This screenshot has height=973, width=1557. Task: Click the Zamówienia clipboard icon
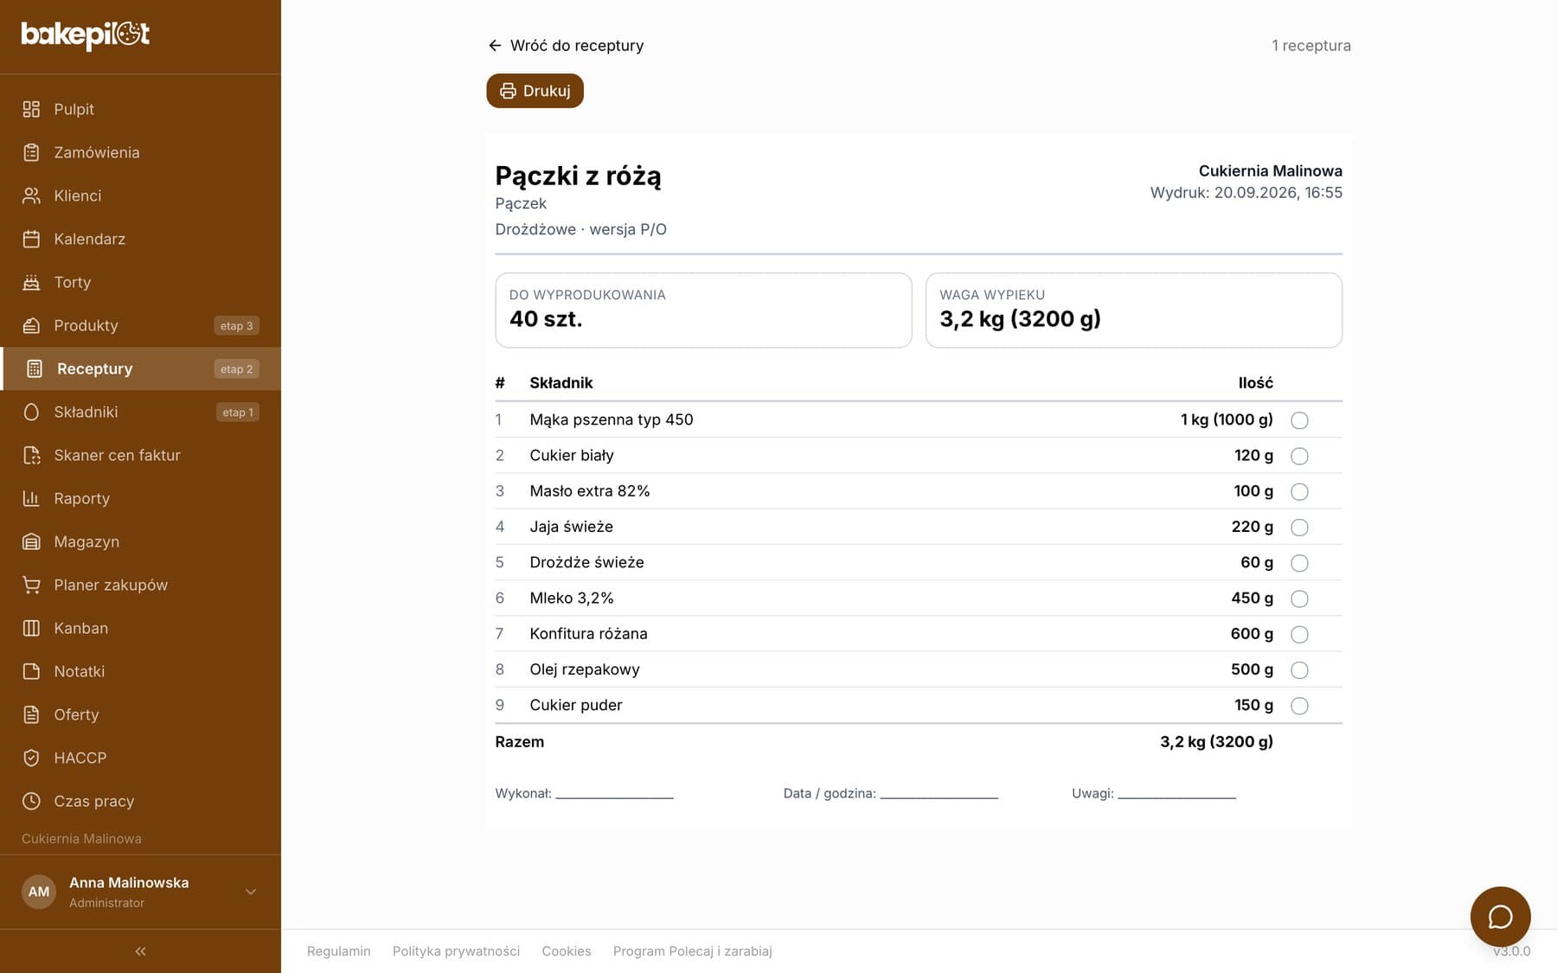31,152
